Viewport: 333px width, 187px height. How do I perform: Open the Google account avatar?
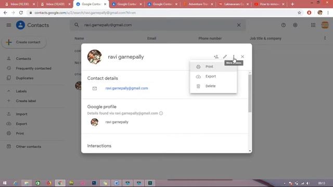pyautogui.click(x=325, y=25)
